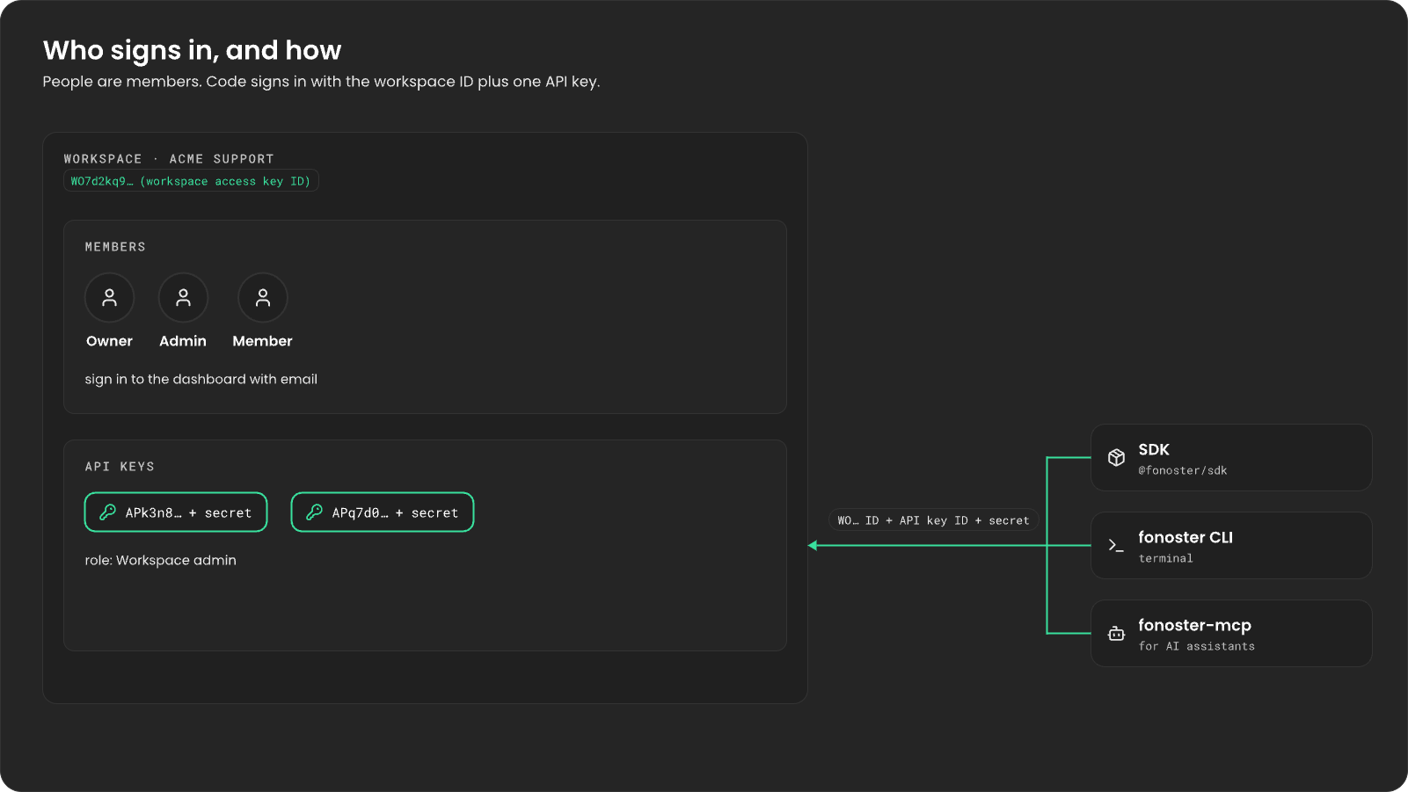The height and width of the screenshot is (792, 1408).
Task: Click 'sign in to the dashboard with email'
Action: pos(201,379)
